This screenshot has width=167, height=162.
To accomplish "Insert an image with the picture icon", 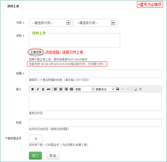I will [118, 89].
